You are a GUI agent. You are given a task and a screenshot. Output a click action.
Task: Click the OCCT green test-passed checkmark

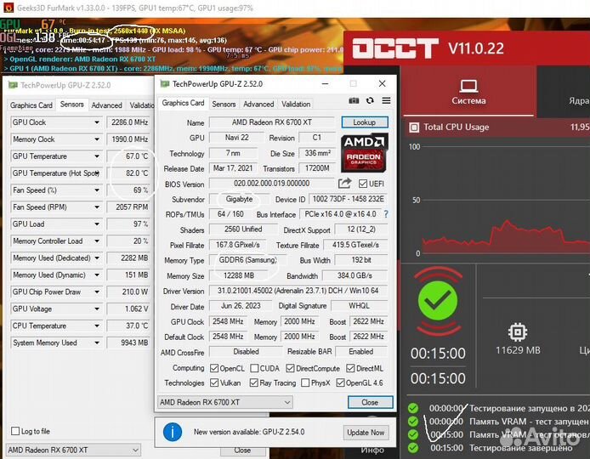438,301
